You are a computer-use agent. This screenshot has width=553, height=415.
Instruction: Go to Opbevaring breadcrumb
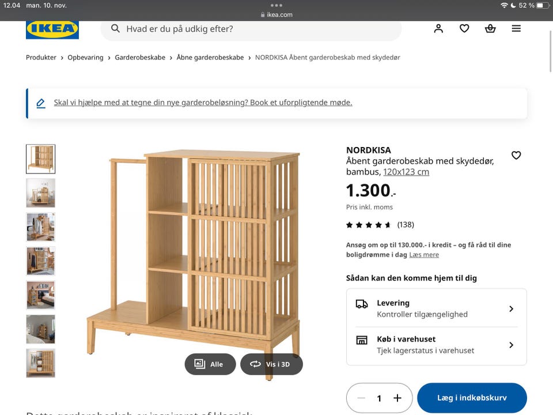point(85,58)
